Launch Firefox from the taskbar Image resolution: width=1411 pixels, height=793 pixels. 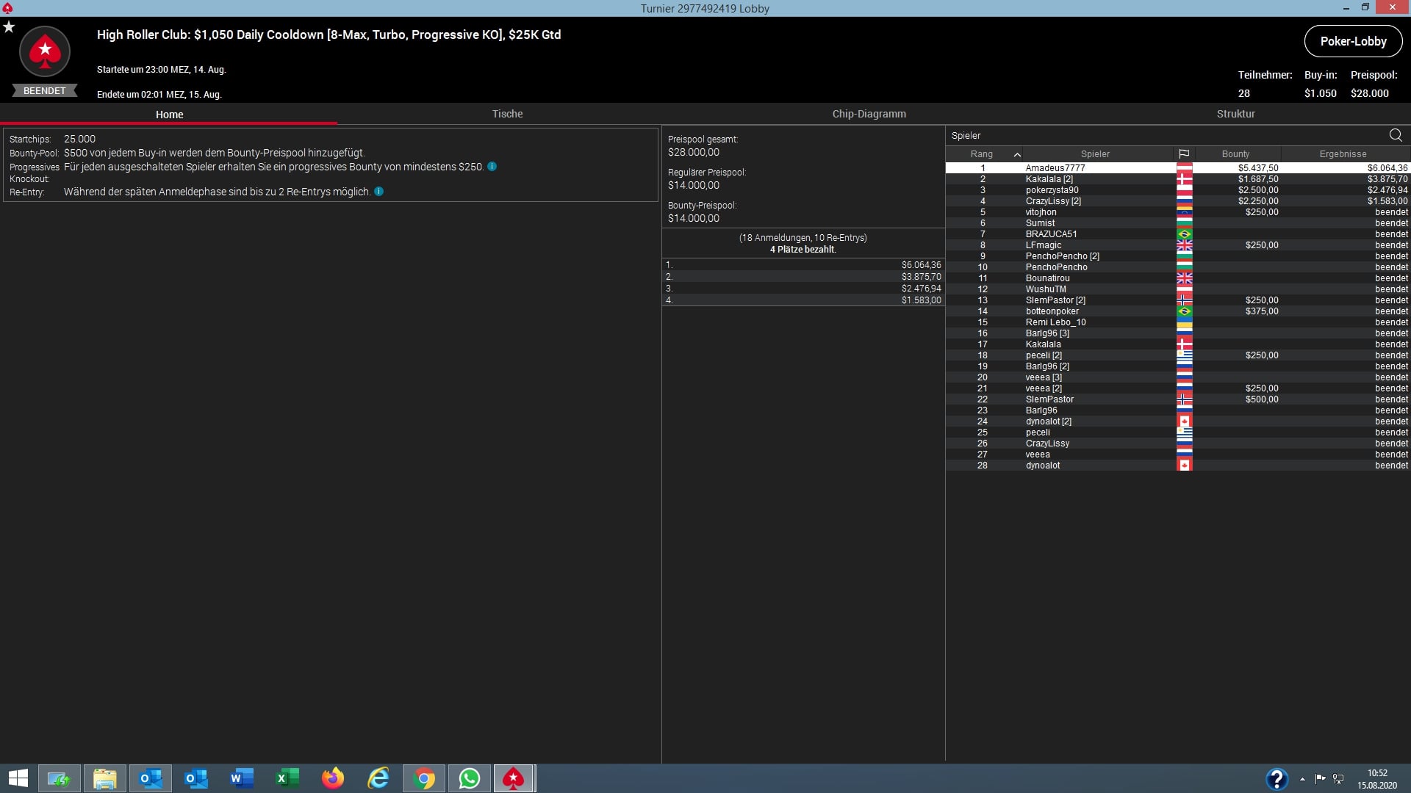coord(332,778)
